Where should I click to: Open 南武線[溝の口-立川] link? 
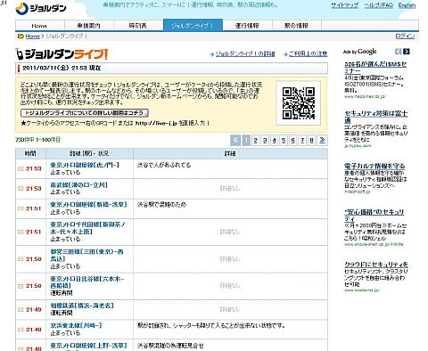click(x=78, y=184)
